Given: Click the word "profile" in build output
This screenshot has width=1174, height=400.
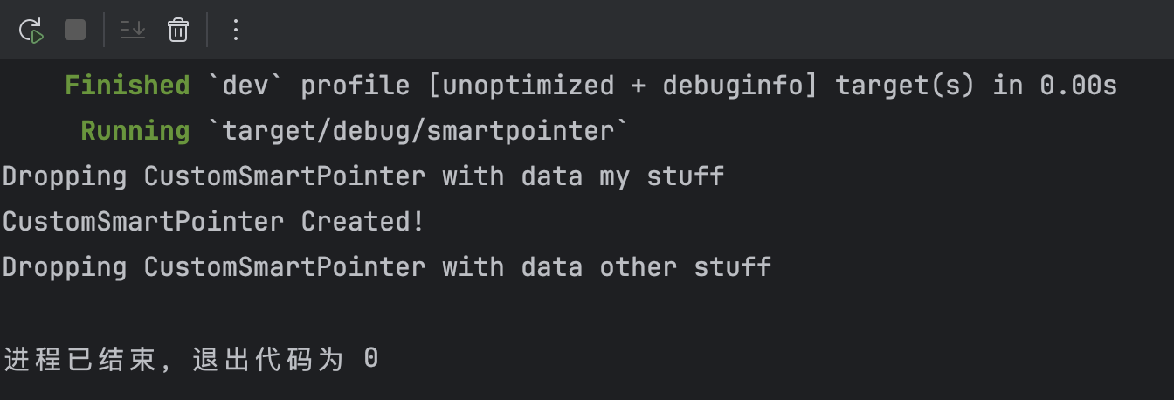Looking at the screenshot, I should tap(355, 86).
